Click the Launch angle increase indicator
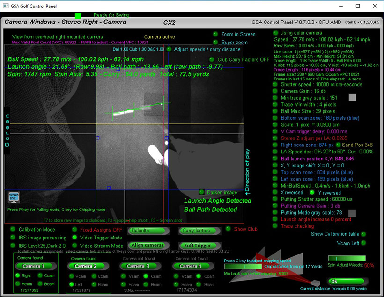This screenshot has height=297, width=384. tap(275, 219)
